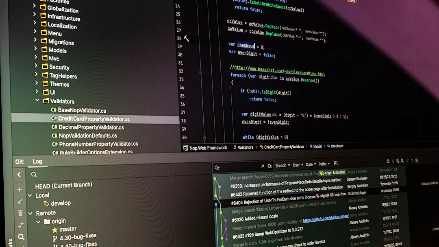Create a new branch using the plus icon
The image size is (439, 247).
19,189
